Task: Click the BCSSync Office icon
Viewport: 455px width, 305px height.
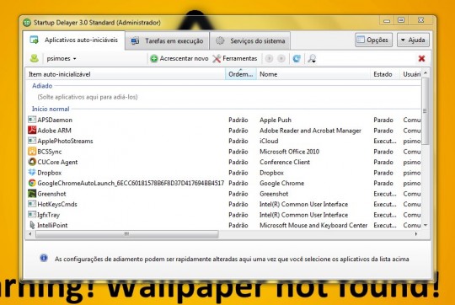Action: pos(32,151)
